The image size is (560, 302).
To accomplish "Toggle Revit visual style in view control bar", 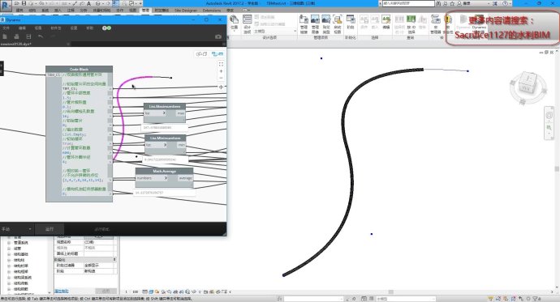I will (x=151, y=291).
